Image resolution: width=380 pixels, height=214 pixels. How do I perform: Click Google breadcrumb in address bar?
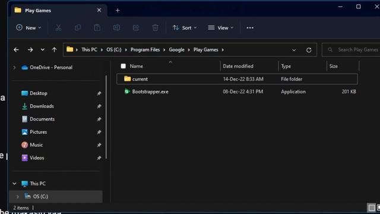pos(177,50)
